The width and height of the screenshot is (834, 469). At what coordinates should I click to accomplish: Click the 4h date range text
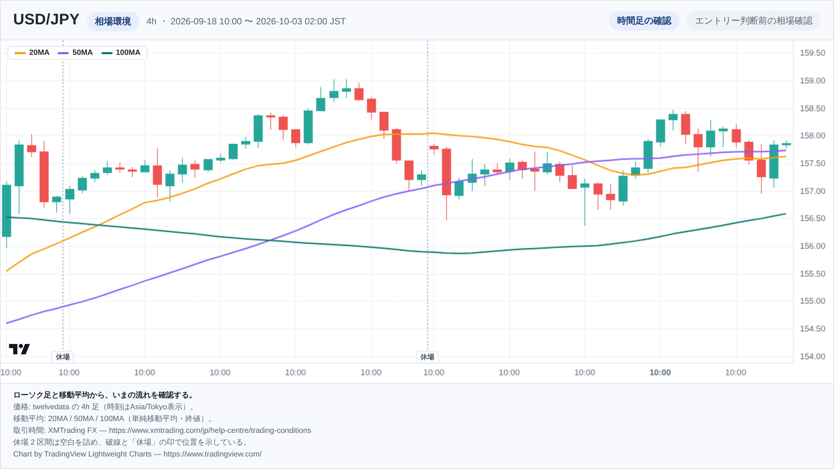246,21
